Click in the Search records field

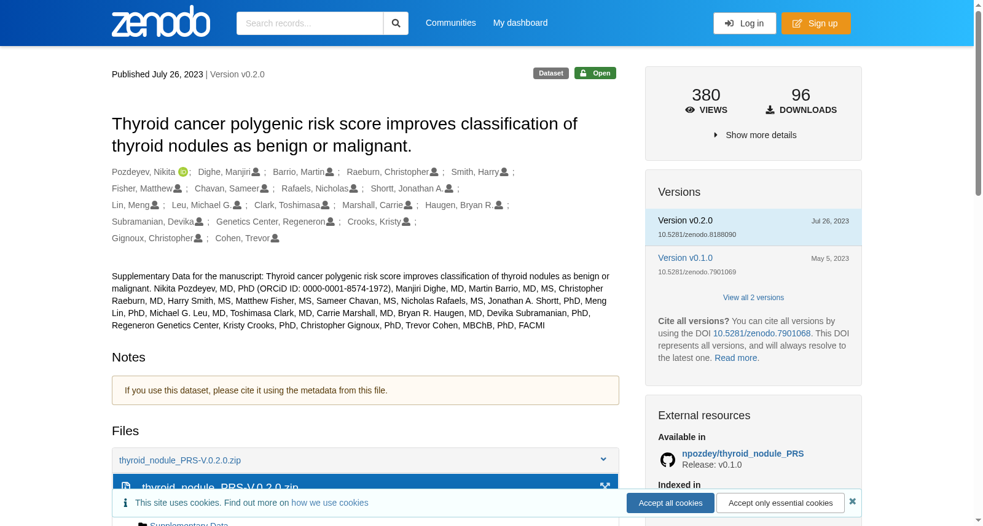pos(310,23)
